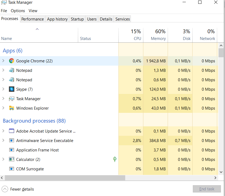Click the Fewer details arrow icon
The image size is (225, 196).
pos(5,189)
